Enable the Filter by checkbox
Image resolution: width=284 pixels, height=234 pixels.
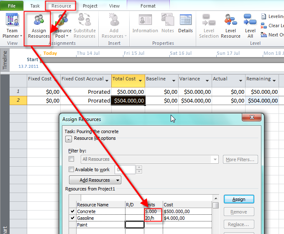point(72,159)
